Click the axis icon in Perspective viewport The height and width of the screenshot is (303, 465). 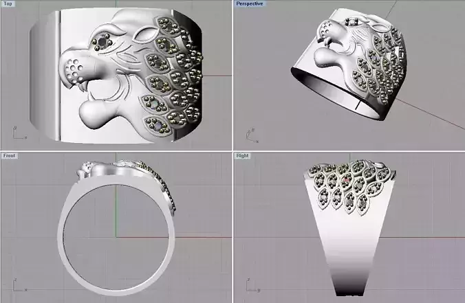252,135
